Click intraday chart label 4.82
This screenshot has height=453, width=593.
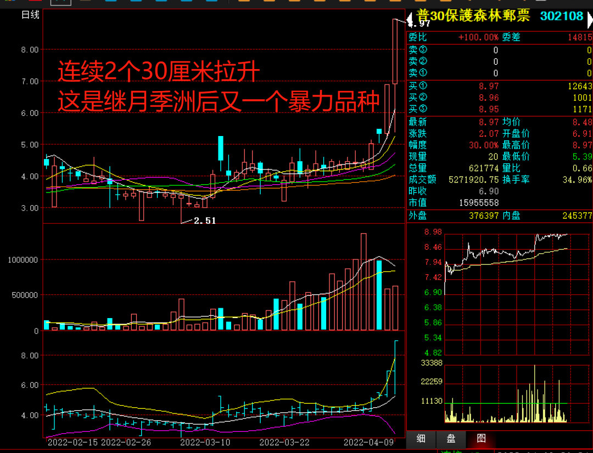(x=433, y=353)
